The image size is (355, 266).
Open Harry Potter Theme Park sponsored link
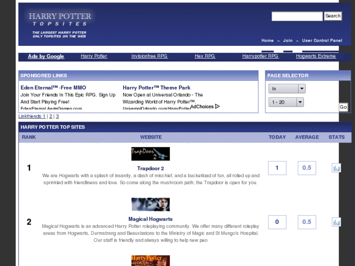coord(156,88)
